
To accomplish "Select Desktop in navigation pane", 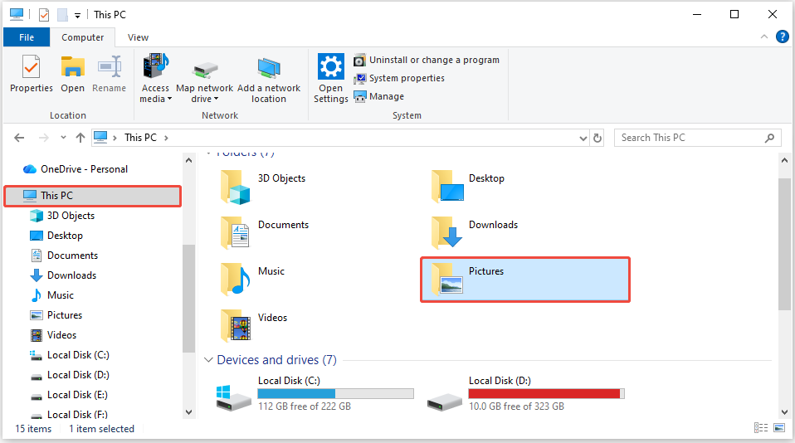I will [x=56, y=236].
